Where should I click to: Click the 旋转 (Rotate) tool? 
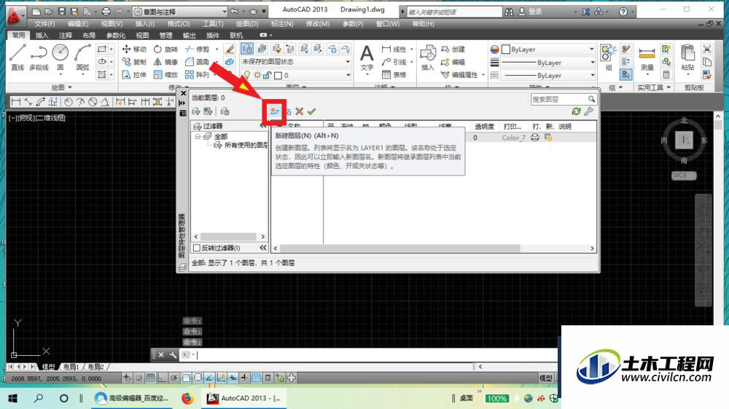pos(166,49)
